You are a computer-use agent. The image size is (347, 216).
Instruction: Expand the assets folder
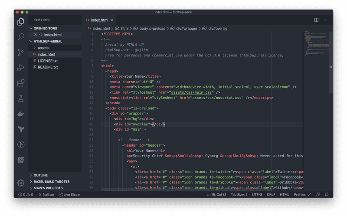pos(43,48)
